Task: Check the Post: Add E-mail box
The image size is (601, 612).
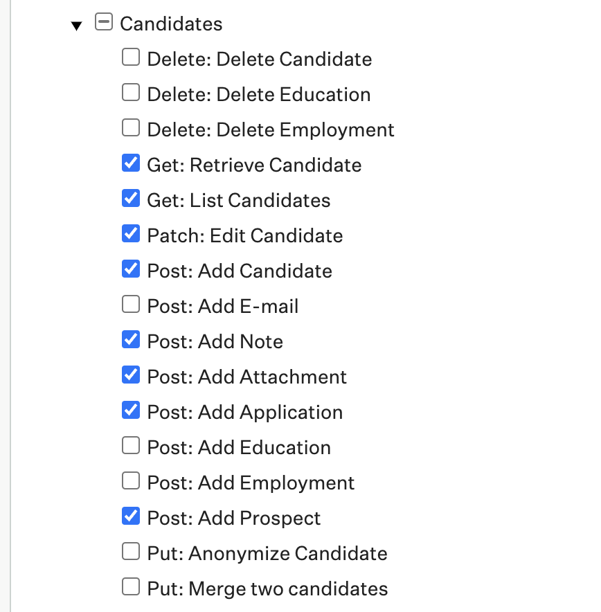Action: 130,305
